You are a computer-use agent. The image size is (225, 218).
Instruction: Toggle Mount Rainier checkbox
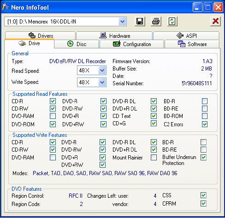(154, 158)
